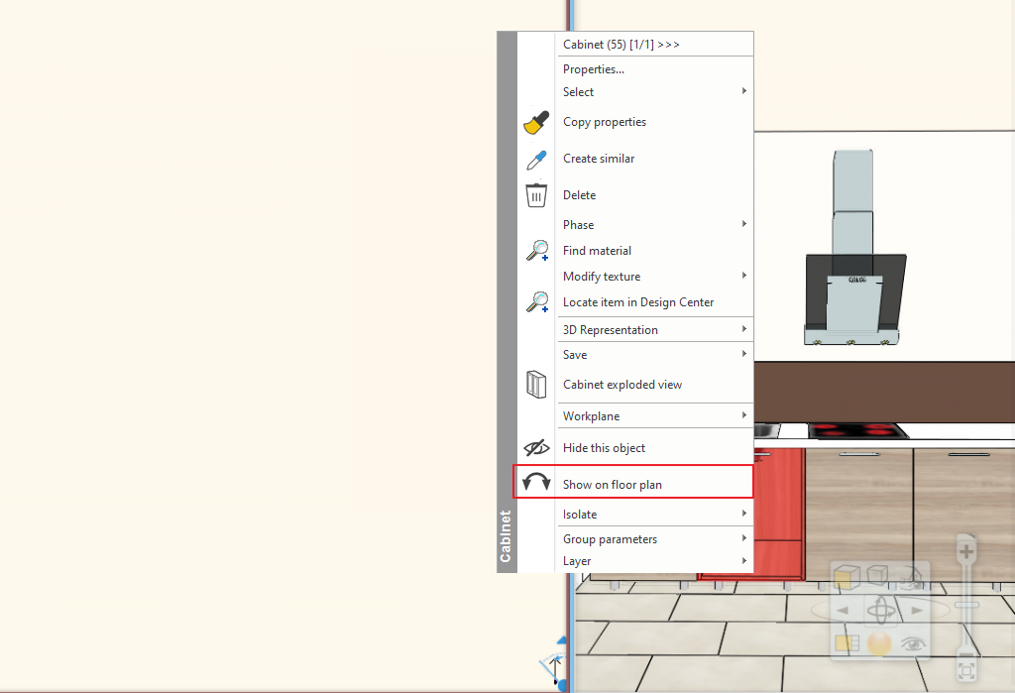This screenshot has height=693, width=1015.
Task: Click the Cabinet exploded view icon
Action: tap(536, 385)
